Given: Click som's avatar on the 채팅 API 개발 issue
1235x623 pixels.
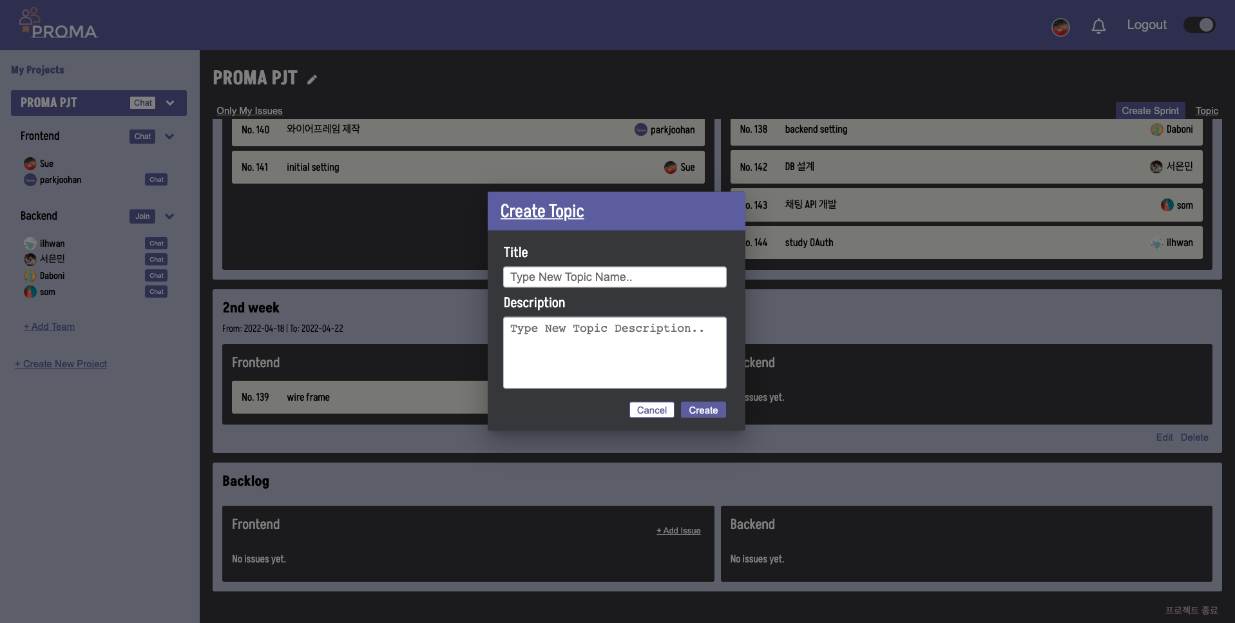Looking at the screenshot, I should [x=1166, y=204].
